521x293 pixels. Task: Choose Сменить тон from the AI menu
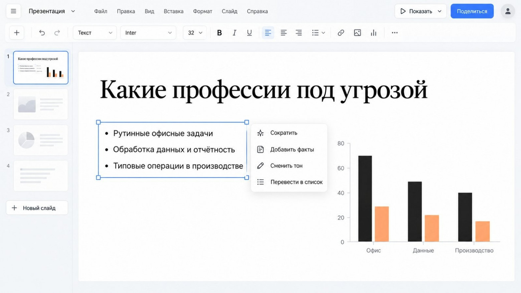[x=289, y=166]
